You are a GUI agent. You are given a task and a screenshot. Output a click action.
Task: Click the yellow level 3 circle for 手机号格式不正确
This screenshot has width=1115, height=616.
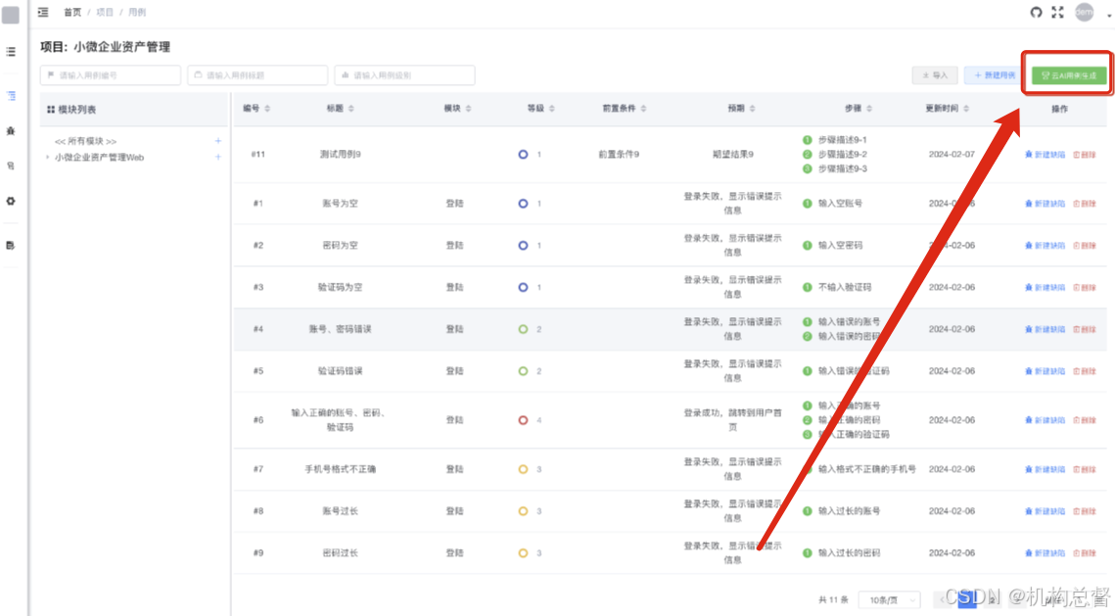click(523, 469)
